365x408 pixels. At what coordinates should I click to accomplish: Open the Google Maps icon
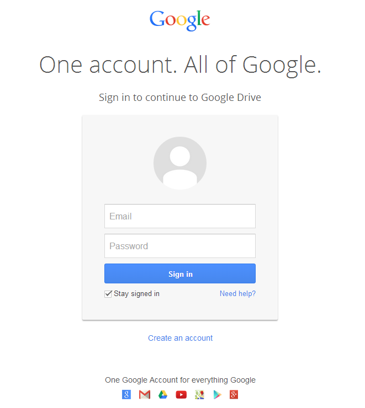coord(199,394)
